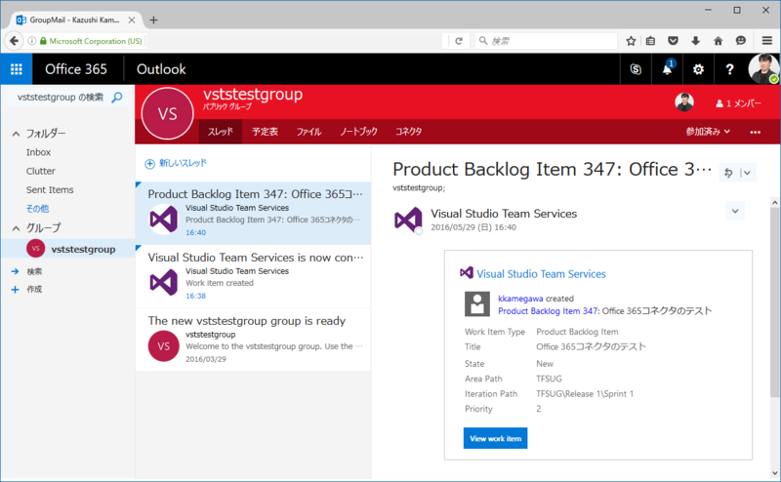Open Skype from the Office header

636,69
